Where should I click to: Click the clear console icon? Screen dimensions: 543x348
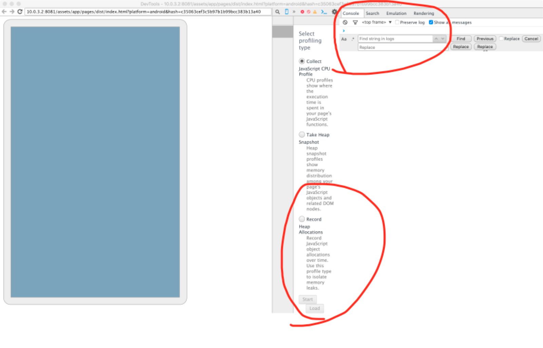(x=345, y=22)
